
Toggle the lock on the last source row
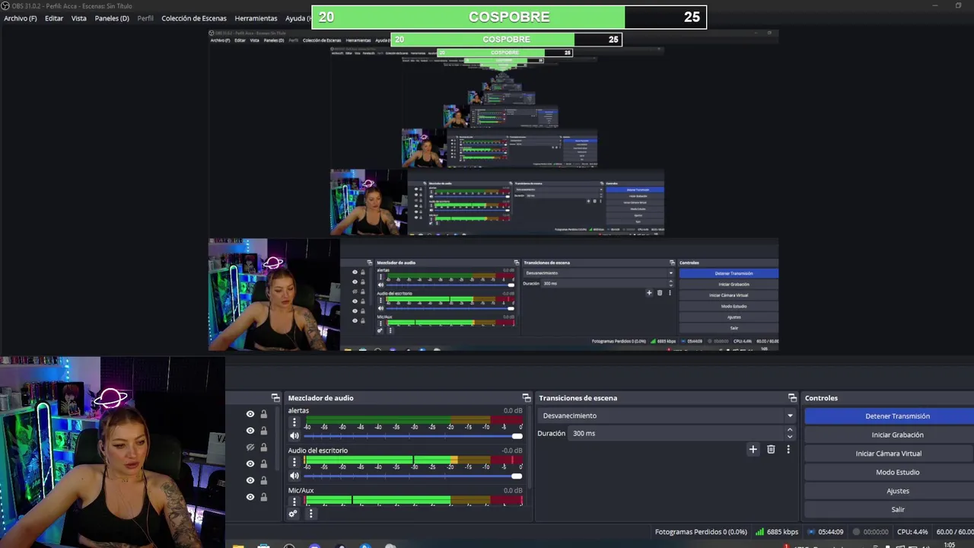pyautogui.click(x=264, y=497)
